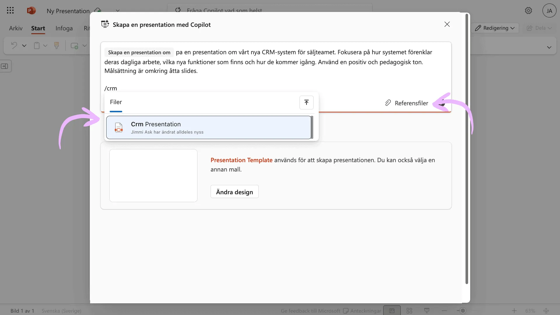560x315 pixels.
Task: Click the Crm Presentation file icon
Action: tap(118, 127)
